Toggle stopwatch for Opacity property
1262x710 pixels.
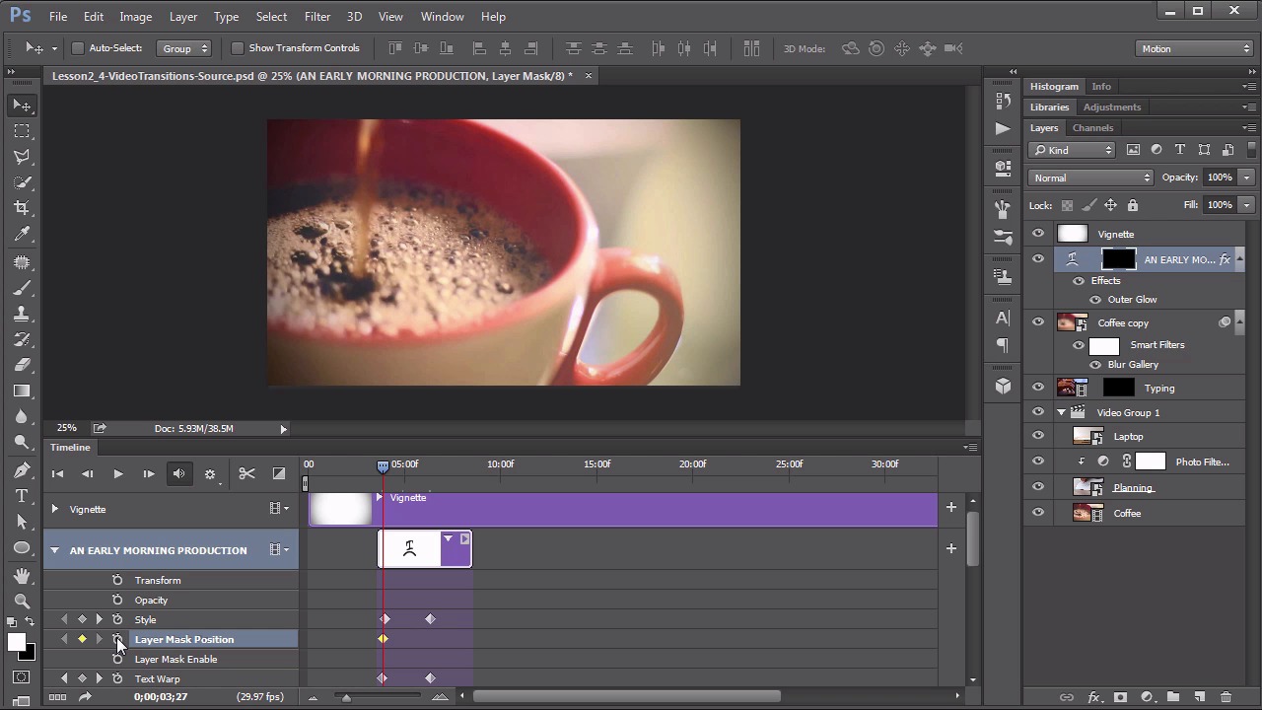coord(117,600)
